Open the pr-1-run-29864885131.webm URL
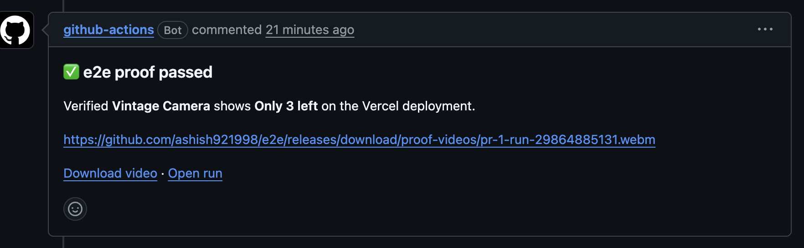The image size is (804, 248). click(x=359, y=139)
